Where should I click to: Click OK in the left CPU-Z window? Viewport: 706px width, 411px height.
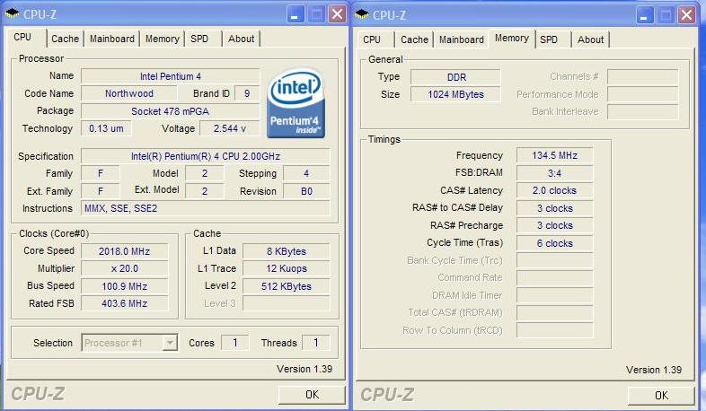click(312, 395)
